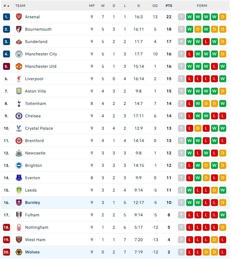Sort table by the # rank column
Screen dimensions: 231x260
point(6,6)
